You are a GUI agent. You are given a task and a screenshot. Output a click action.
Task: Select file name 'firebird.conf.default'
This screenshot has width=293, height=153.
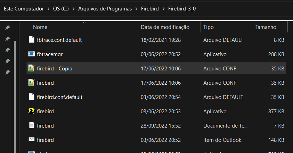click(x=60, y=97)
